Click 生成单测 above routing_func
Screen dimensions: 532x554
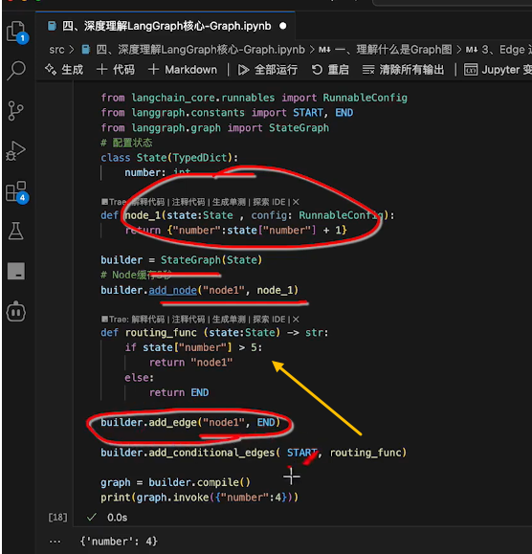click(x=229, y=320)
